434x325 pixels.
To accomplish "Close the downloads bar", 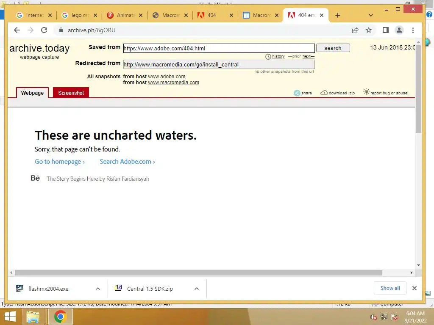I will (x=415, y=288).
